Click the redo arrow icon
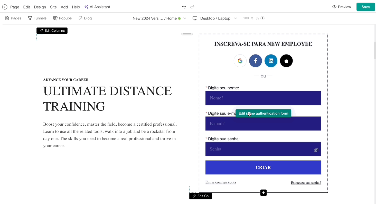This screenshot has width=376, height=204. tap(192, 7)
